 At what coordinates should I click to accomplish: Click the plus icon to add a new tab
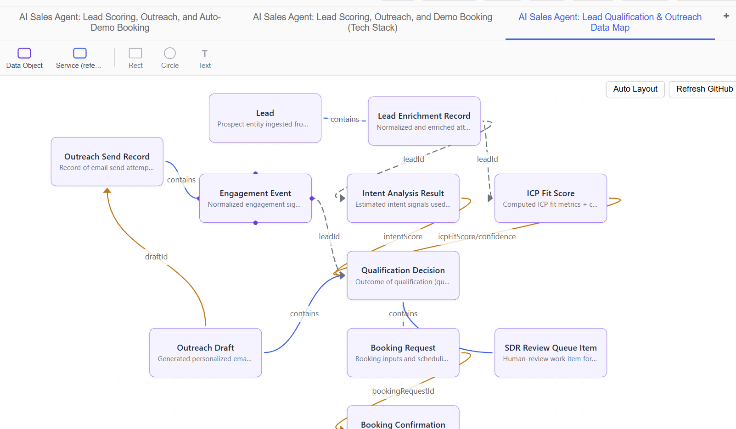[x=726, y=16]
